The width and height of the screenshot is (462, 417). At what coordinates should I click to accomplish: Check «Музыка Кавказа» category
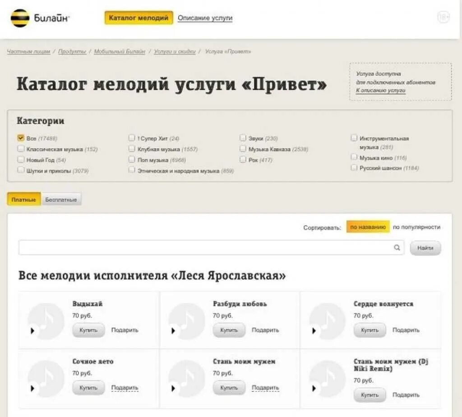(243, 149)
